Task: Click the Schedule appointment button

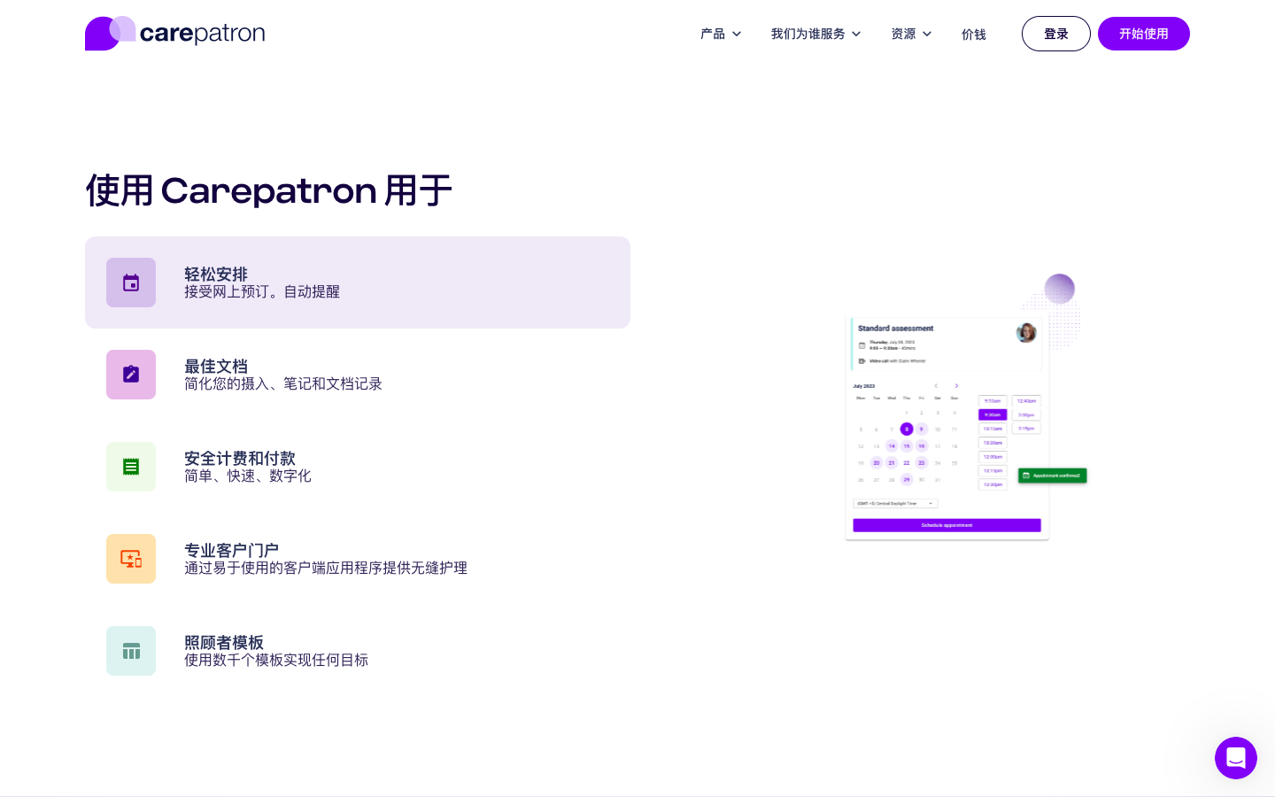Action: tap(947, 525)
